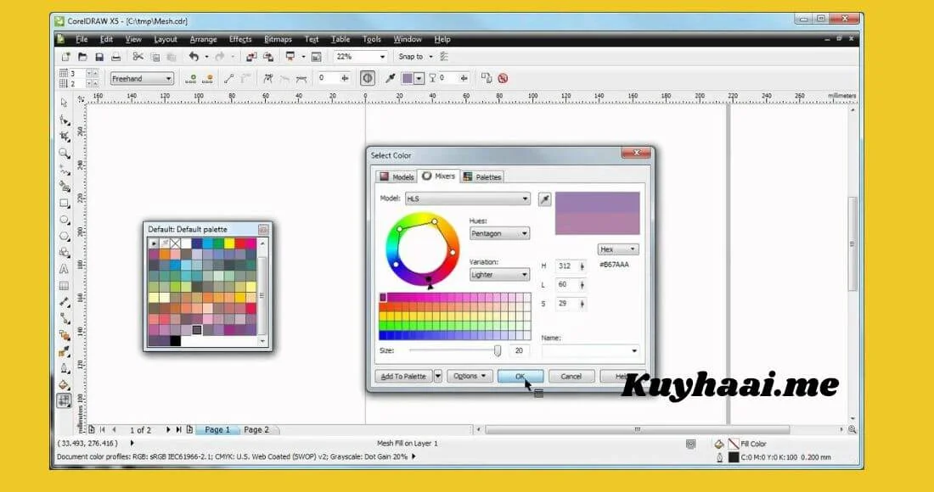Open the Effects menu
The image size is (934, 492).
(240, 39)
